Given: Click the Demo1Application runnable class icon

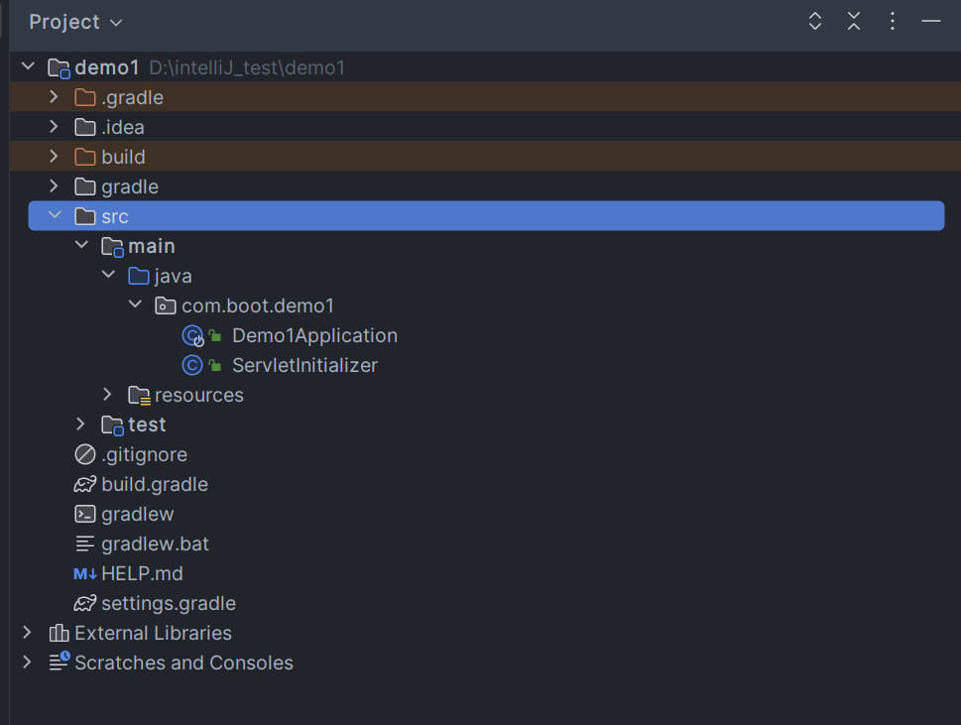Looking at the screenshot, I should point(193,336).
